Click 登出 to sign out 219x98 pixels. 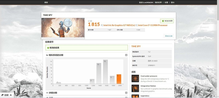[173, 2]
